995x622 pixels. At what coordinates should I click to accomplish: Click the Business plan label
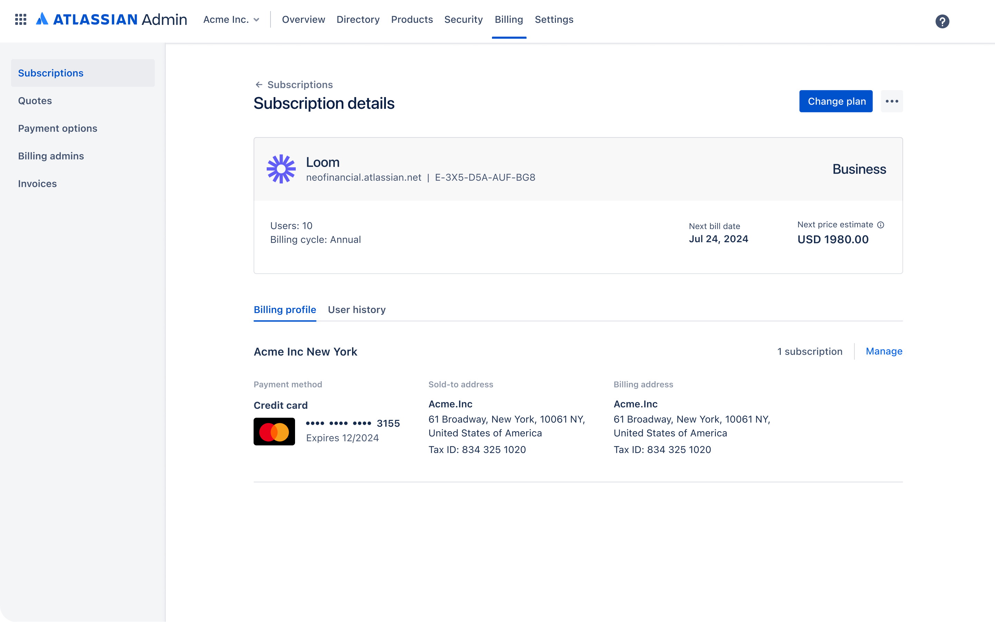[859, 169]
